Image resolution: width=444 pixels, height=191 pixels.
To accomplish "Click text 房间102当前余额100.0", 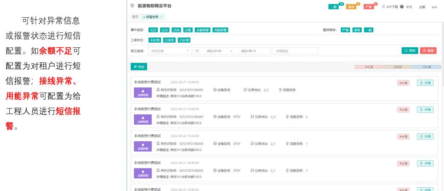I will click(186, 123).
